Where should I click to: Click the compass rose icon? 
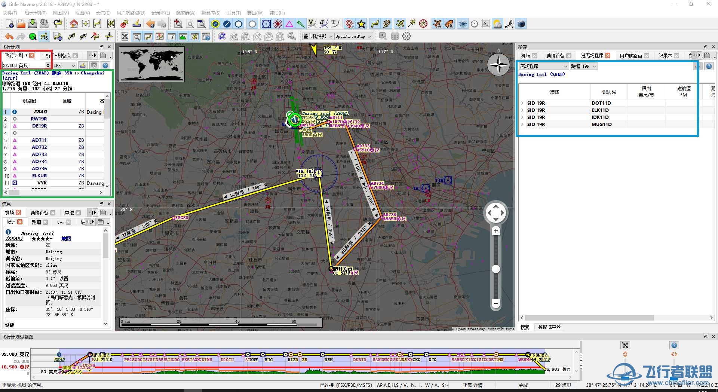pyautogui.click(x=423, y=24)
